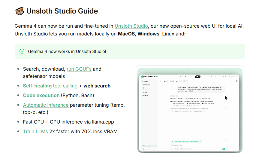Screen dimensions: 259x159
Task: Open the Code execution link
Action: click(41, 96)
